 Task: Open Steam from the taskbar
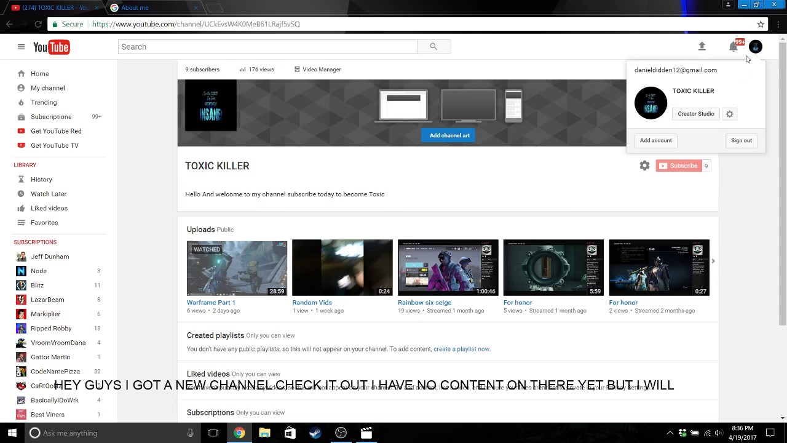point(315,433)
